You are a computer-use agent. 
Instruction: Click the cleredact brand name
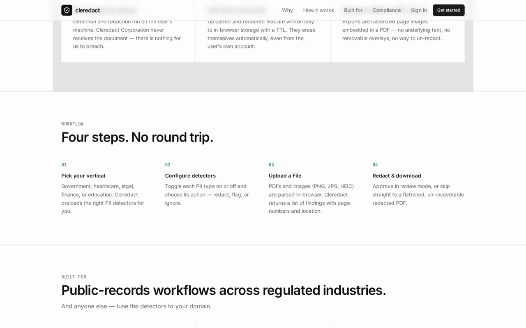coord(88,10)
